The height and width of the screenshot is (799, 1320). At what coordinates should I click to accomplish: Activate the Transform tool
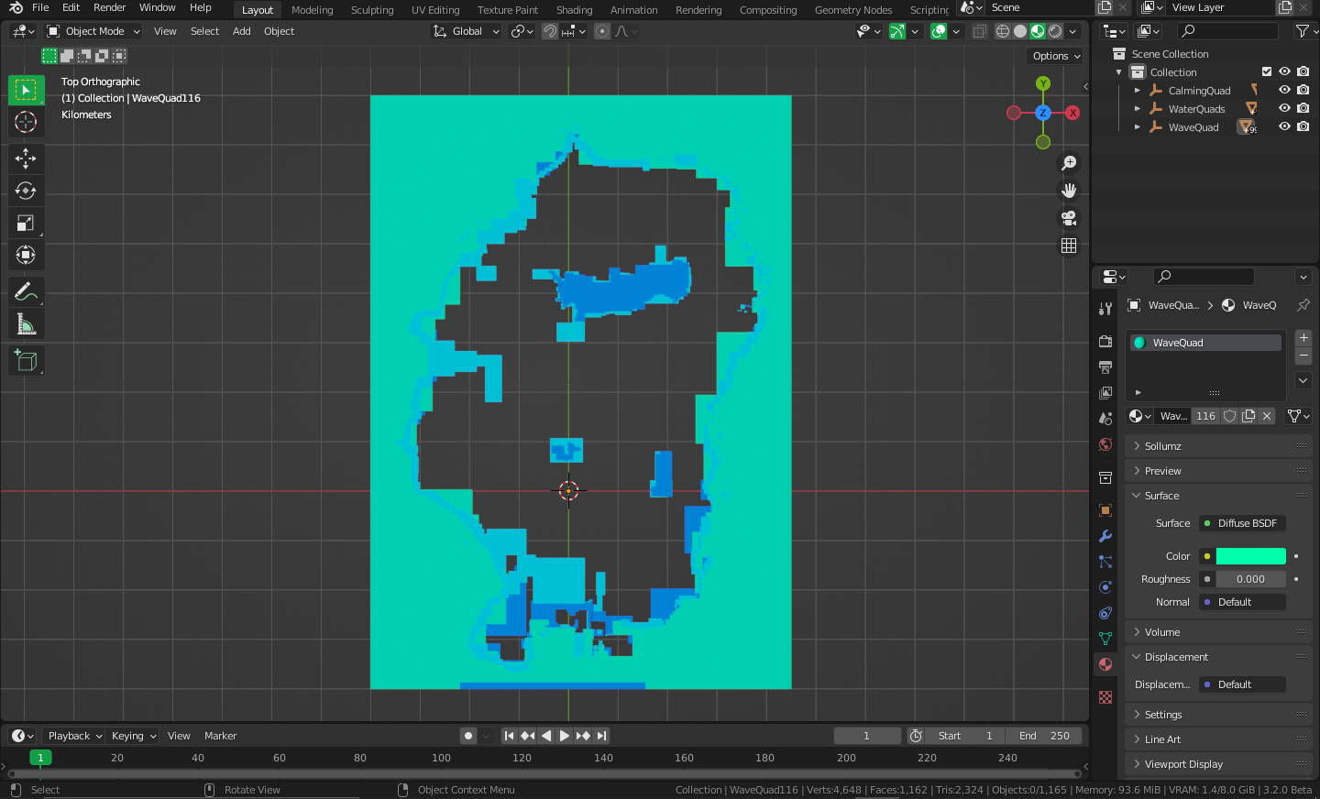pyautogui.click(x=26, y=255)
